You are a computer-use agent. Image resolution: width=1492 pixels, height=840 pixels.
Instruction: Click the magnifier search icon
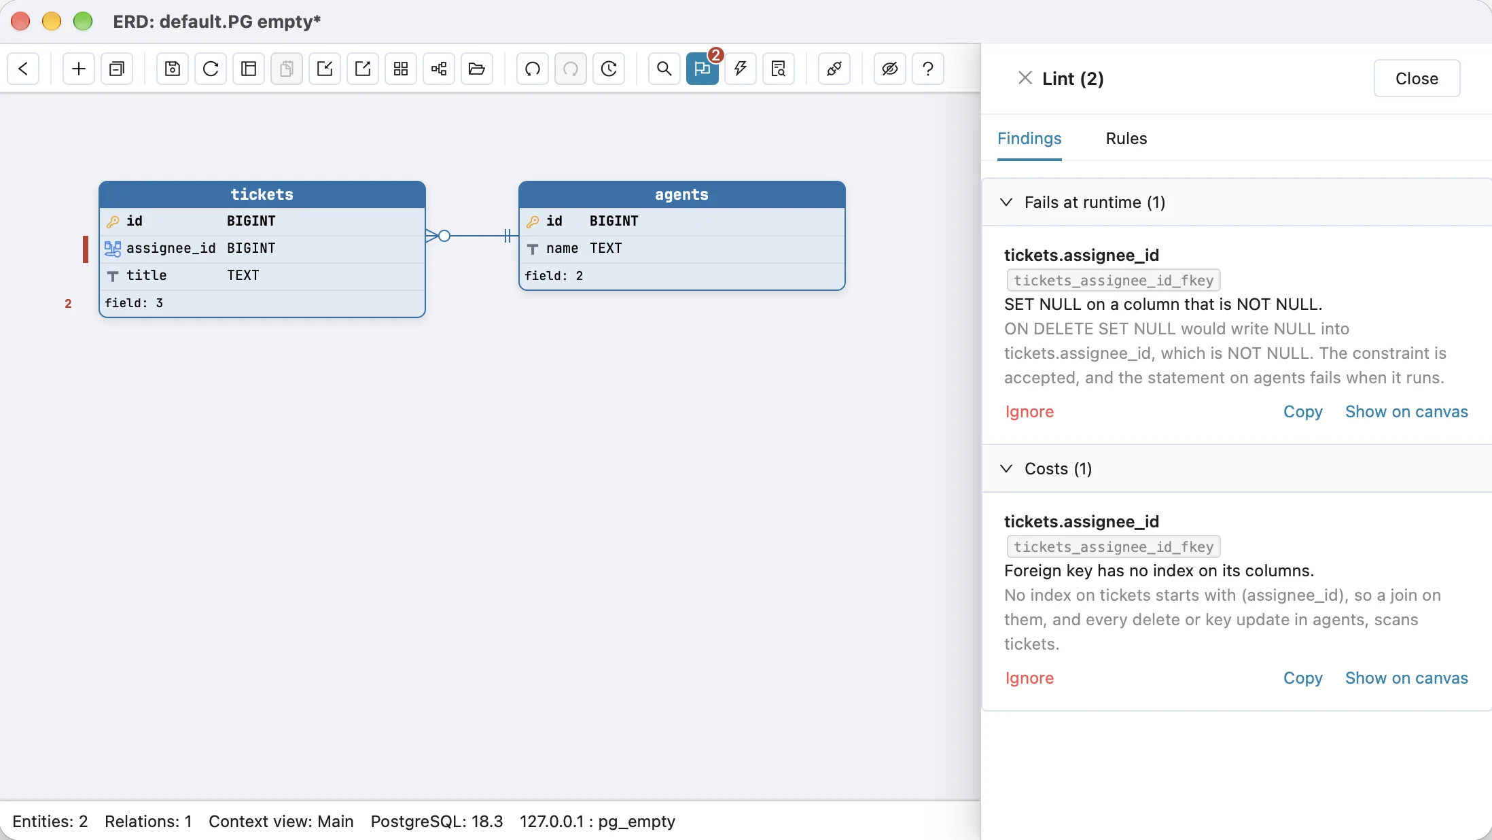tap(664, 69)
